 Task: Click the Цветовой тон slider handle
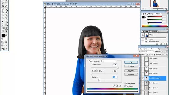pyautogui.click(x=118, y=68)
